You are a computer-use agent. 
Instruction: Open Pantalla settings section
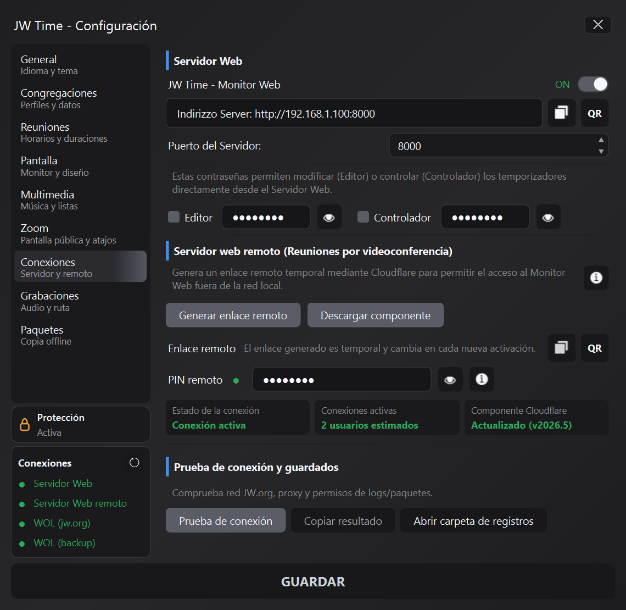click(80, 166)
